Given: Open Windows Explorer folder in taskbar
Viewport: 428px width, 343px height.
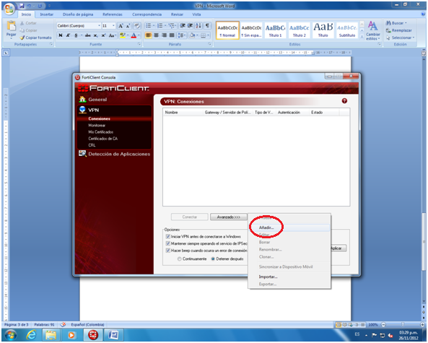Looking at the screenshot, I should tap(51, 334).
